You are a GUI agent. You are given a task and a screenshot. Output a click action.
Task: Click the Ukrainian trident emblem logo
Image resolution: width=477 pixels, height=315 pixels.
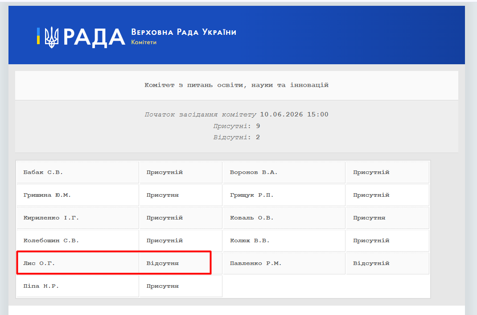[x=51, y=37]
